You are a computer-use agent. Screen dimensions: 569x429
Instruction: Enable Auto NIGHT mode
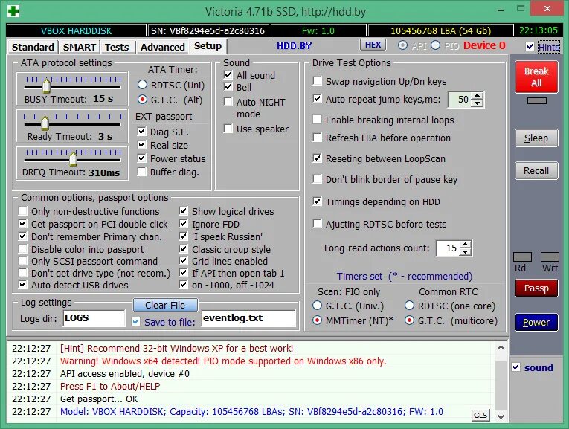(228, 102)
